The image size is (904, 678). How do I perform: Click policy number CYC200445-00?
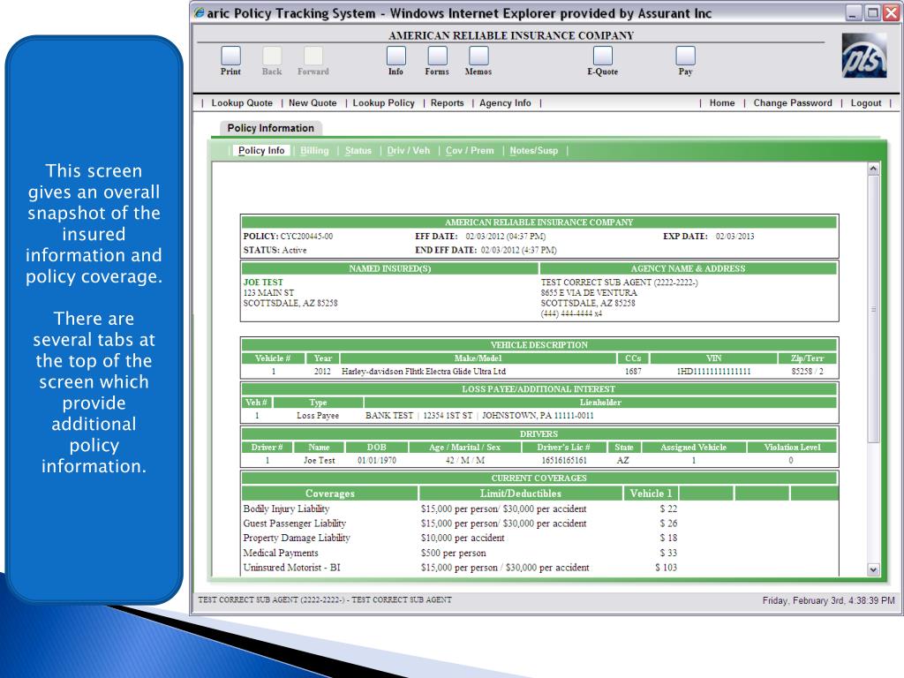306,237
